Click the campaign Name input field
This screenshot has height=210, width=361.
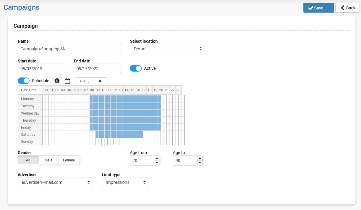(x=69, y=49)
